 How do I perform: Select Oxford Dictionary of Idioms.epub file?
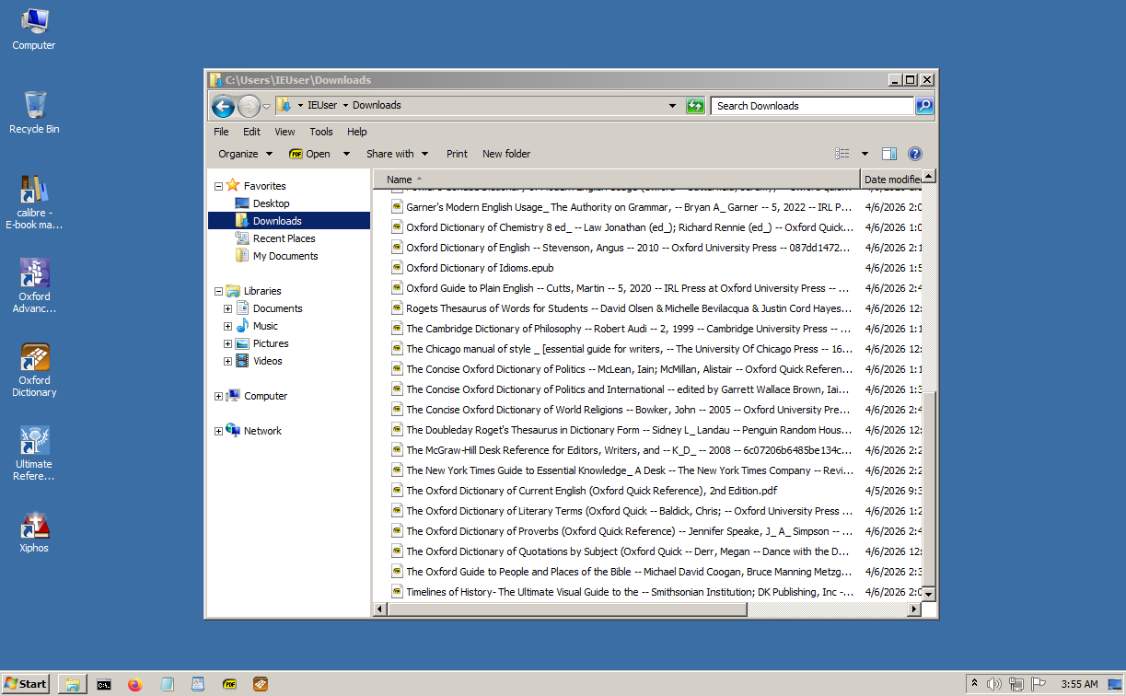point(480,268)
